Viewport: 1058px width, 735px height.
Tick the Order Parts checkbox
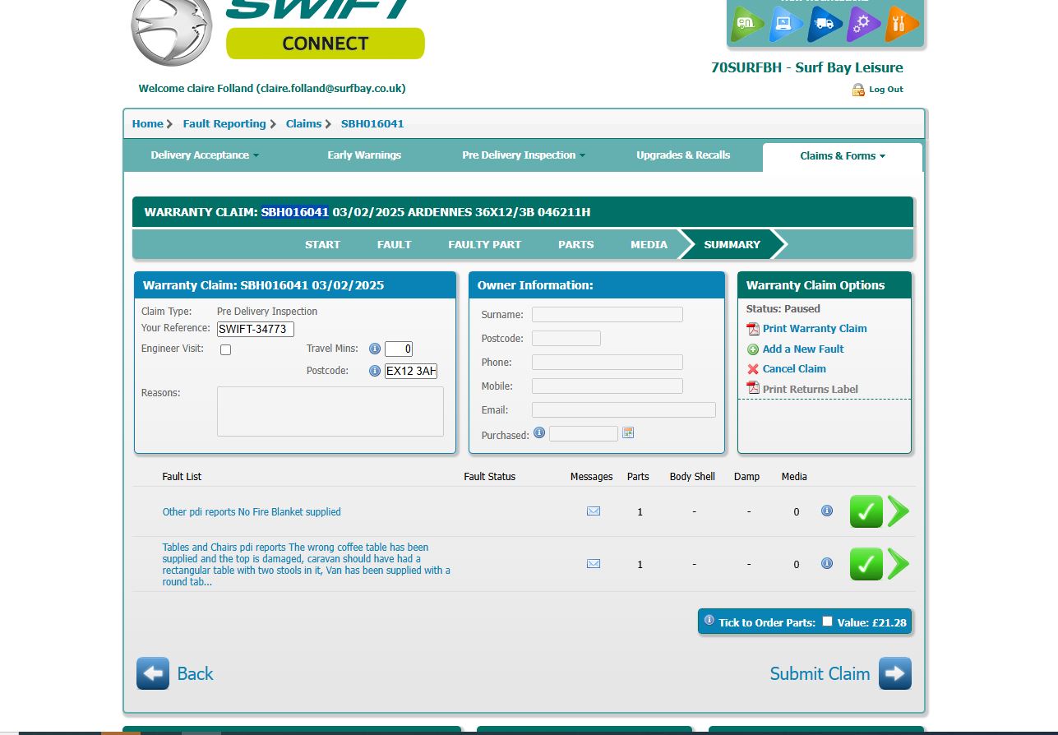point(827,622)
